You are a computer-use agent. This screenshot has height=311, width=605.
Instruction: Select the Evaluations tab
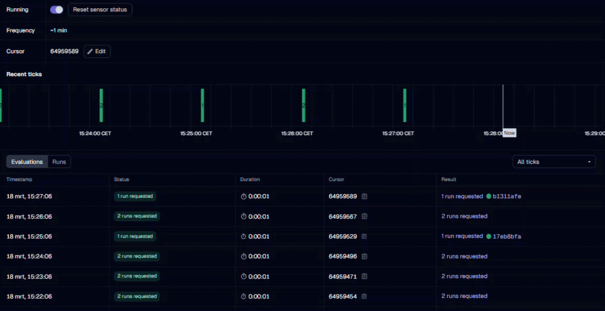(x=27, y=162)
